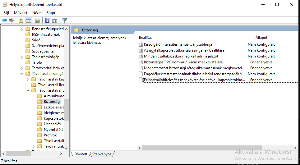Open the Nézet menu

37,13
